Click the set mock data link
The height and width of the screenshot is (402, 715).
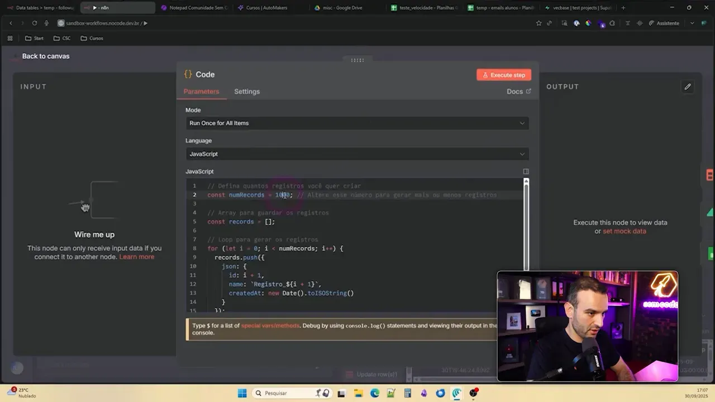[x=625, y=231]
